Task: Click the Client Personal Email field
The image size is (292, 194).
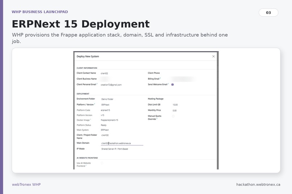Action: [x=122, y=85]
